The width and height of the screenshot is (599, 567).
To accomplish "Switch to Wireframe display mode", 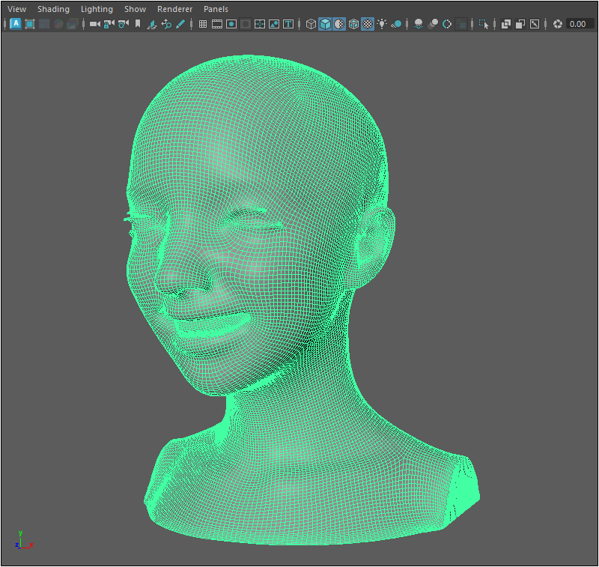I will click(x=311, y=24).
